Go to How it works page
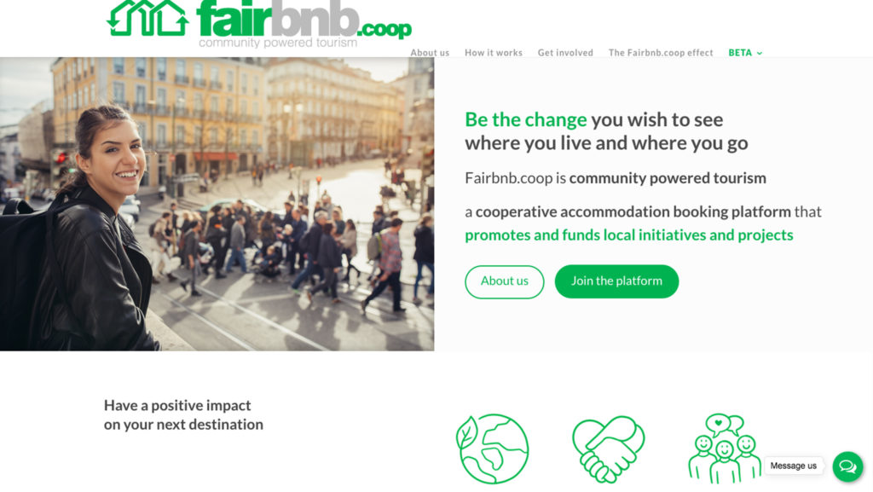Screen dimensions: 873x492 point(494,53)
